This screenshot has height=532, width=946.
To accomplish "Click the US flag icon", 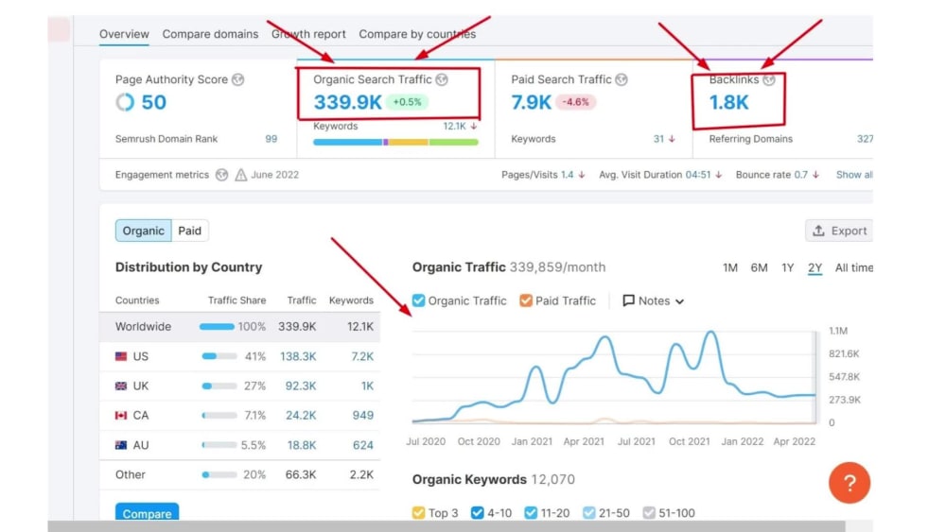I will click(121, 356).
